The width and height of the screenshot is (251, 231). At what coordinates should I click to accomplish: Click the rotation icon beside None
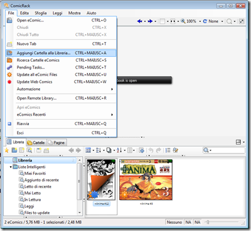(x=205, y=21)
